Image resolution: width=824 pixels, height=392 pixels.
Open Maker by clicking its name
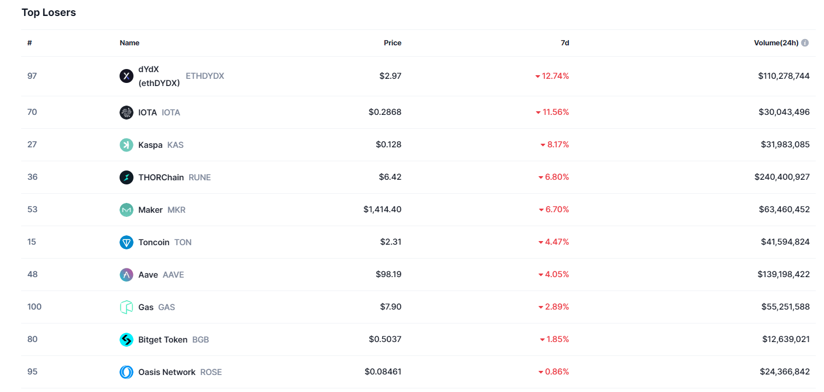point(150,210)
